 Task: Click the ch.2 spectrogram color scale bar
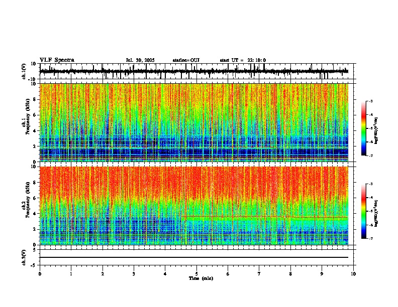pos(363,211)
